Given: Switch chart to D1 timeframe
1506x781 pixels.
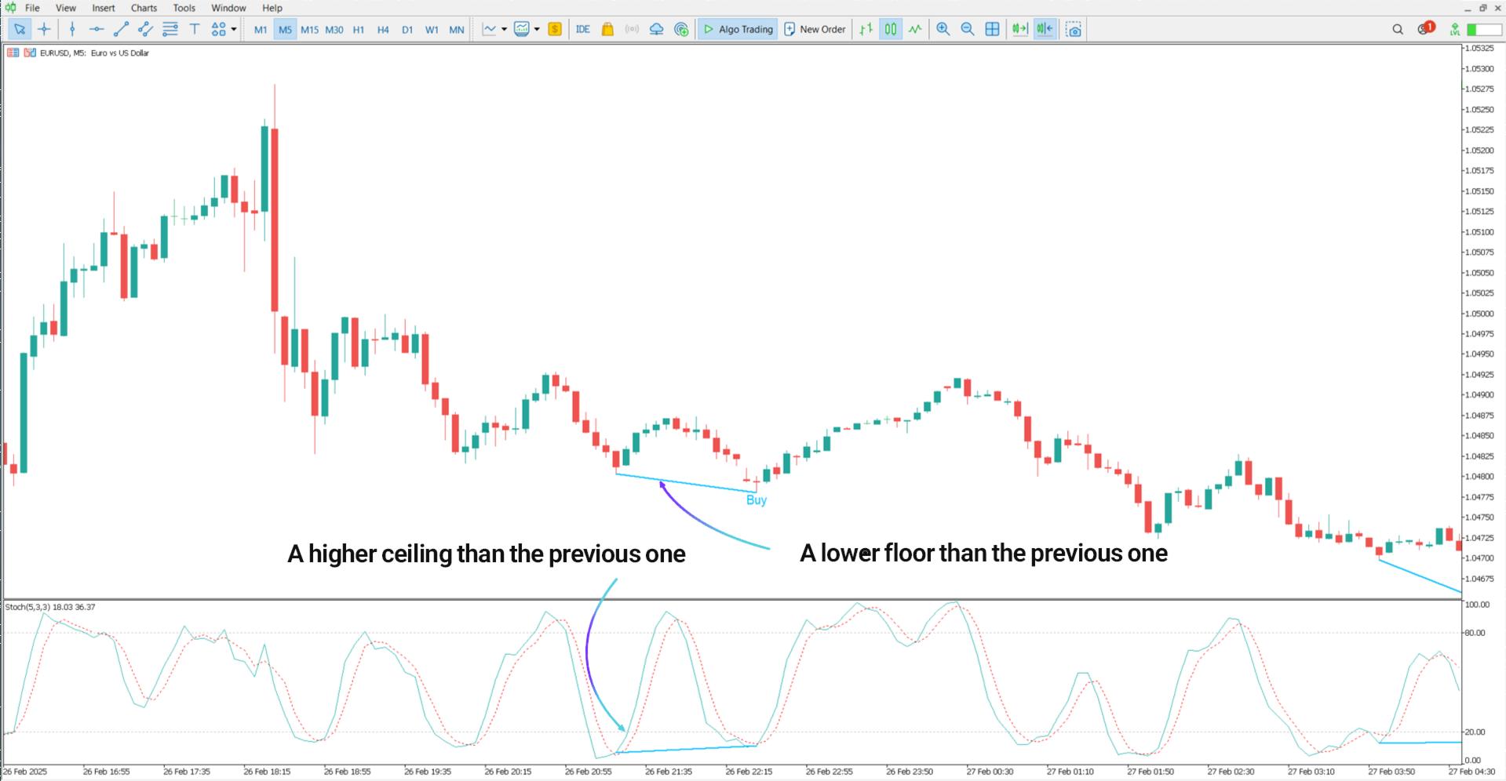Looking at the screenshot, I should 407,30.
